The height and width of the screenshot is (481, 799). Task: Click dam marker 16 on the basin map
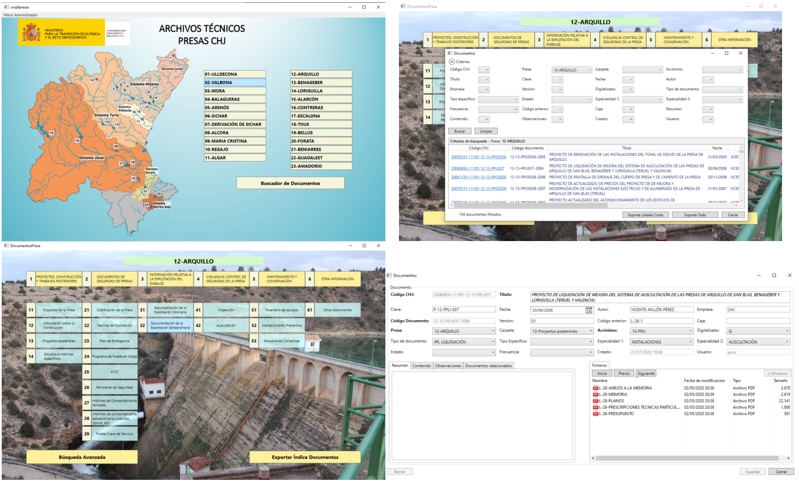[x=77, y=141]
